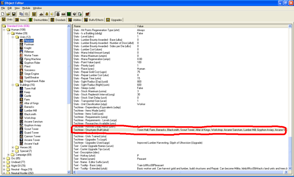The width and height of the screenshot is (294, 177).
Task: Select Mortar Team in the unit tree
Action: (x=31, y=55)
